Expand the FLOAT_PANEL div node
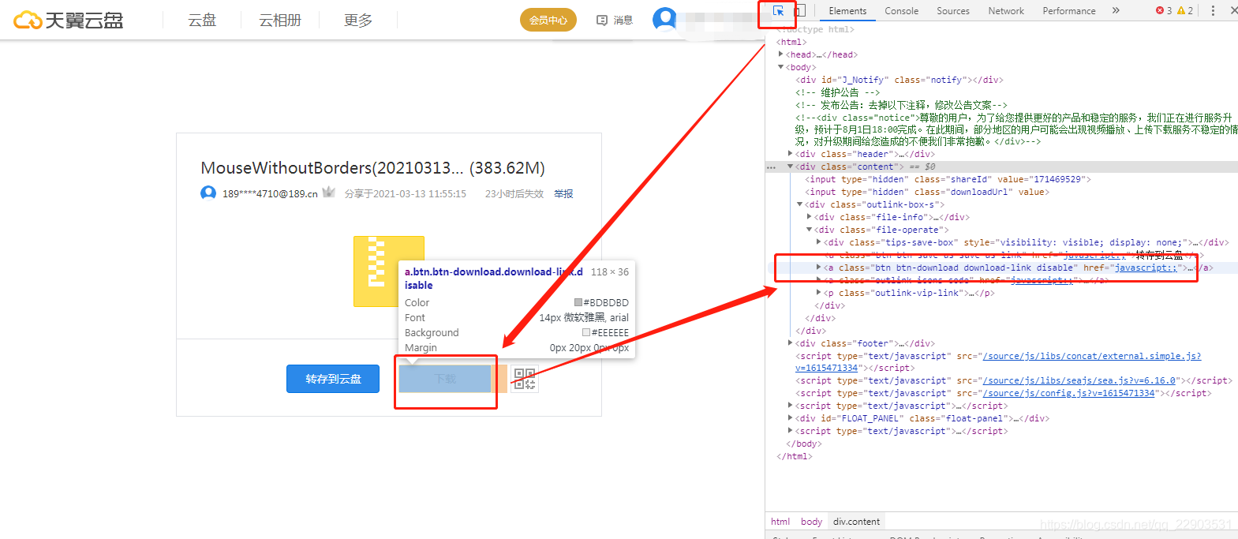This screenshot has height=539, width=1238. point(791,418)
